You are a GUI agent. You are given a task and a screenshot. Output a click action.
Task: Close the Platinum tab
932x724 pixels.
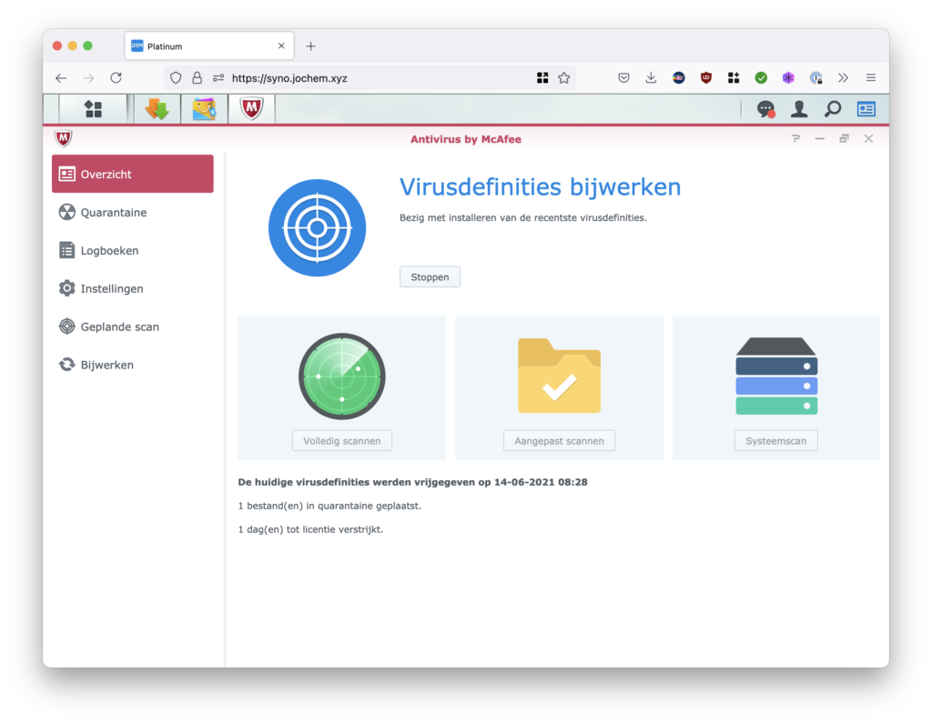(x=281, y=45)
